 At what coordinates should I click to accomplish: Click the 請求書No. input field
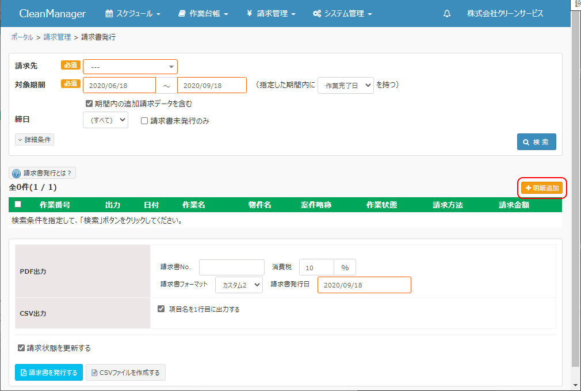(231, 267)
